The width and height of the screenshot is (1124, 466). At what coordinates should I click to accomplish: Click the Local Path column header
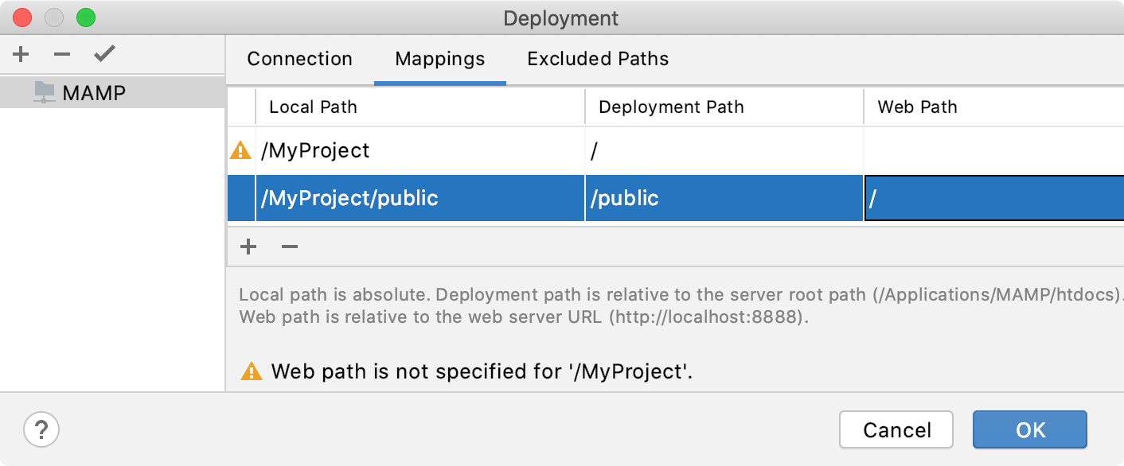click(313, 107)
